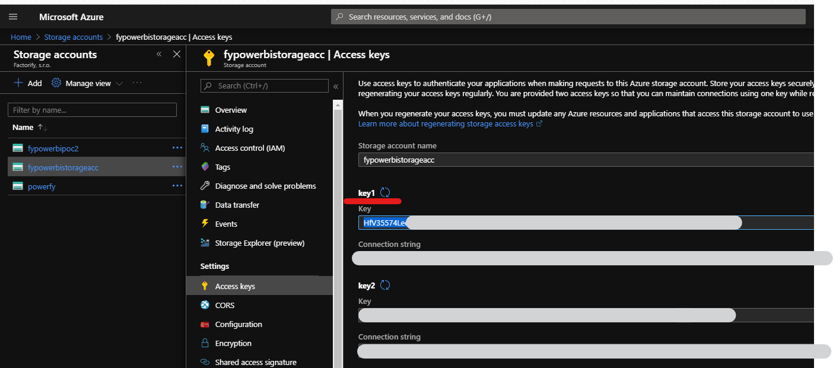The height and width of the screenshot is (368, 833).
Task: Open Shared access signature settings
Action: pos(256,362)
